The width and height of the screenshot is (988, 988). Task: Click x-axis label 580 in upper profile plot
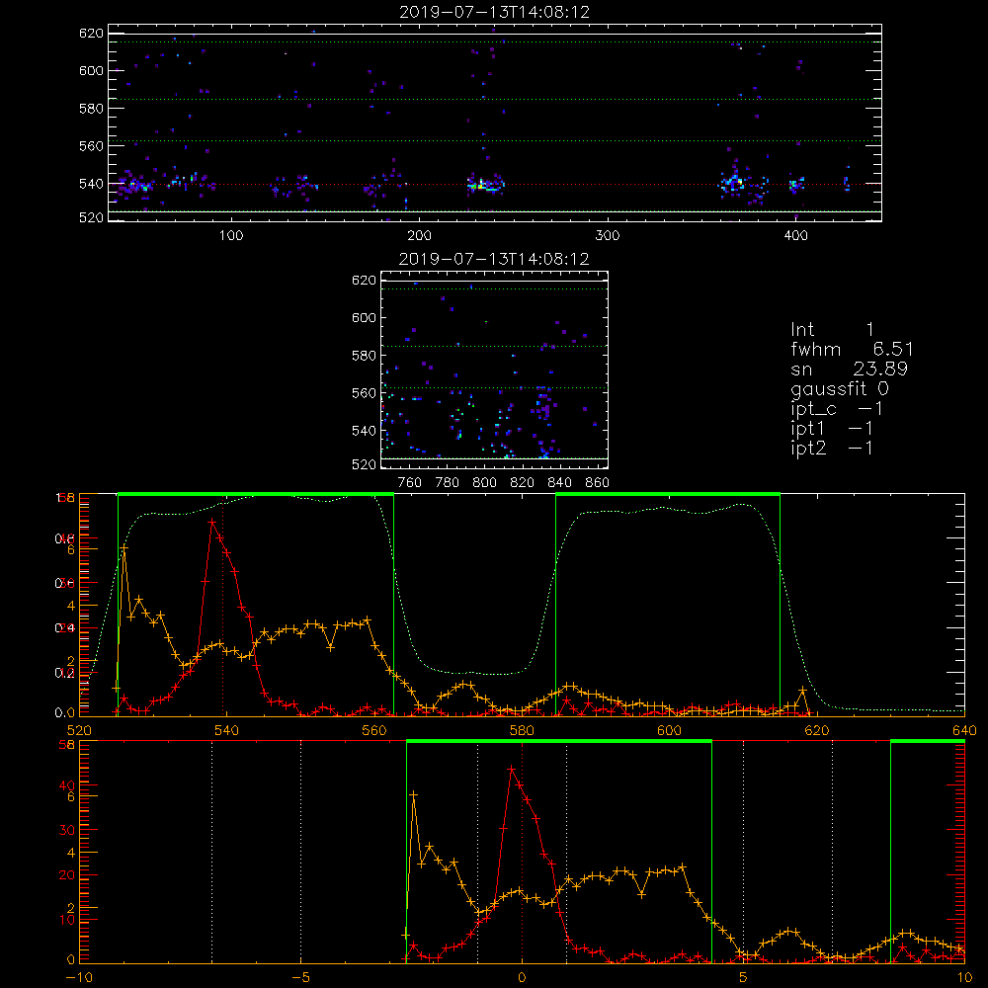pyautogui.click(x=522, y=730)
